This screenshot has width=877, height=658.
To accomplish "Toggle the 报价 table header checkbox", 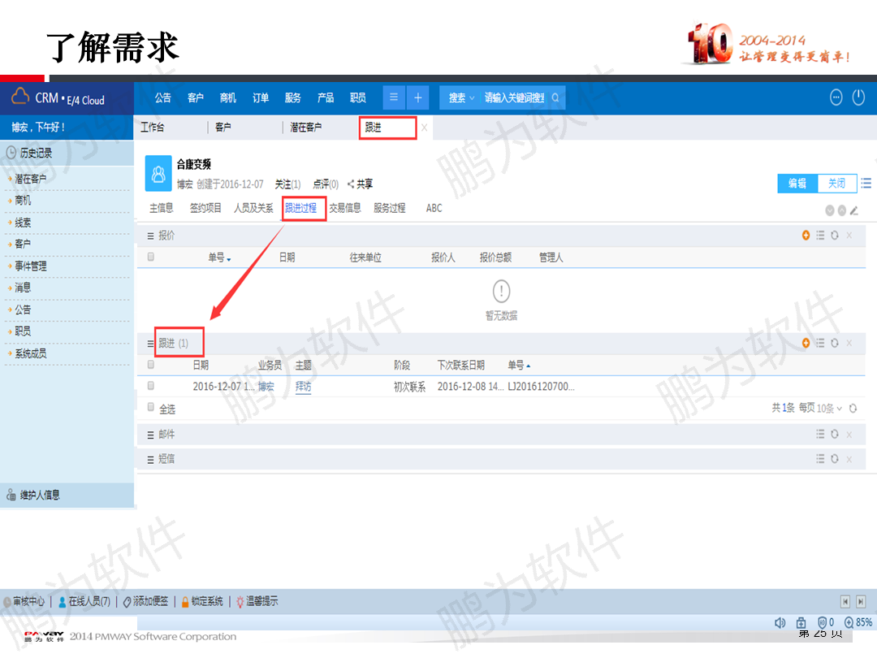I will 150,257.
